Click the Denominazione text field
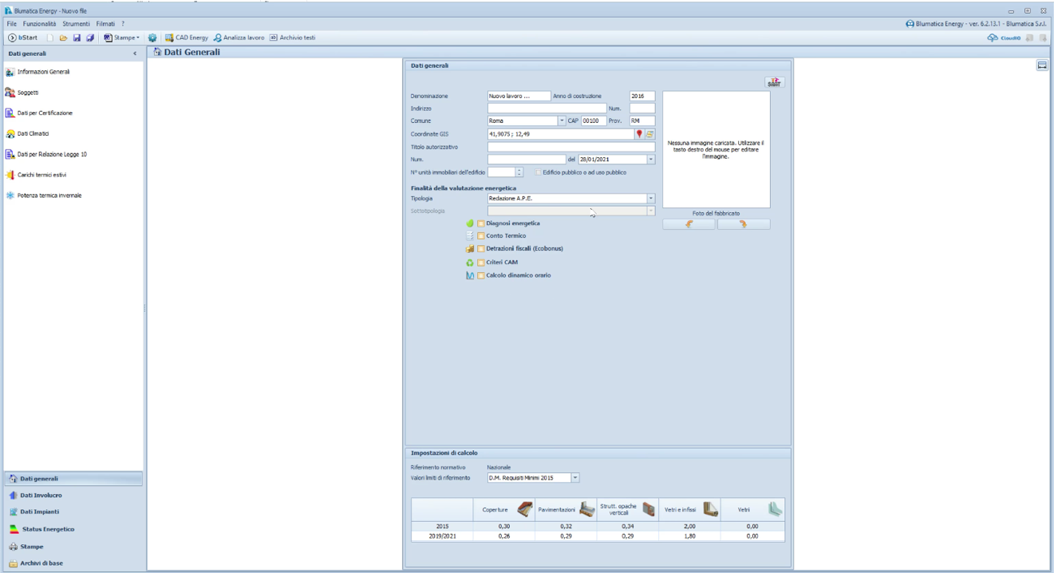The height and width of the screenshot is (573, 1054). point(519,96)
